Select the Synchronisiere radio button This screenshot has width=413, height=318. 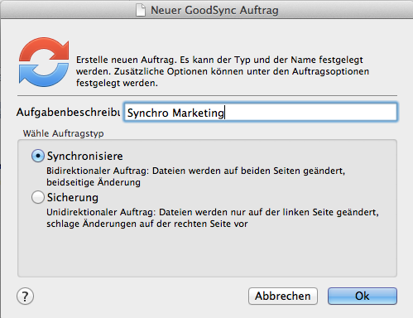click(x=38, y=156)
